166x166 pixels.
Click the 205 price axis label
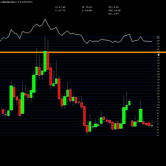pyautogui.click(x=158, y=49)
